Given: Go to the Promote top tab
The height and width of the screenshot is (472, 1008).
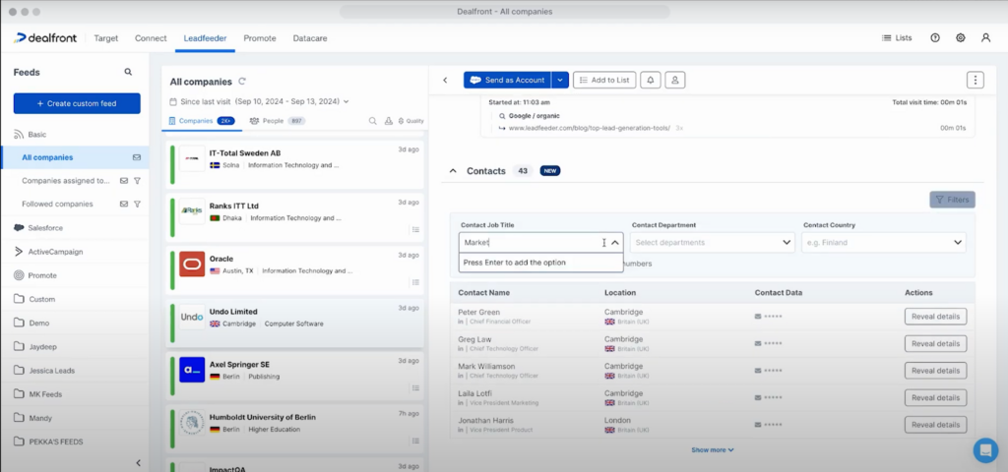Looking at the screenshot, I should tap(260, 38).
